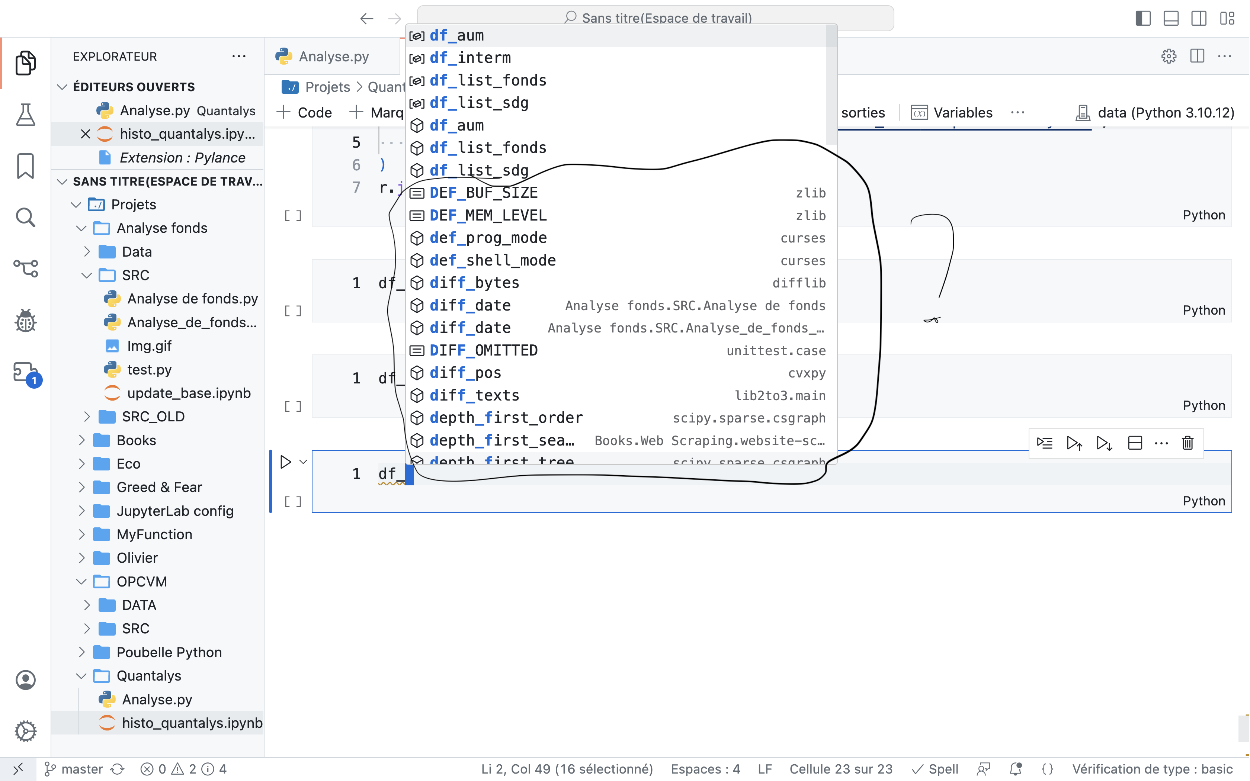Screen dimensions: 1250x781
Task: Choose DEF_BUF_SIZE zlib suggestion
Action: coord(621,193)
